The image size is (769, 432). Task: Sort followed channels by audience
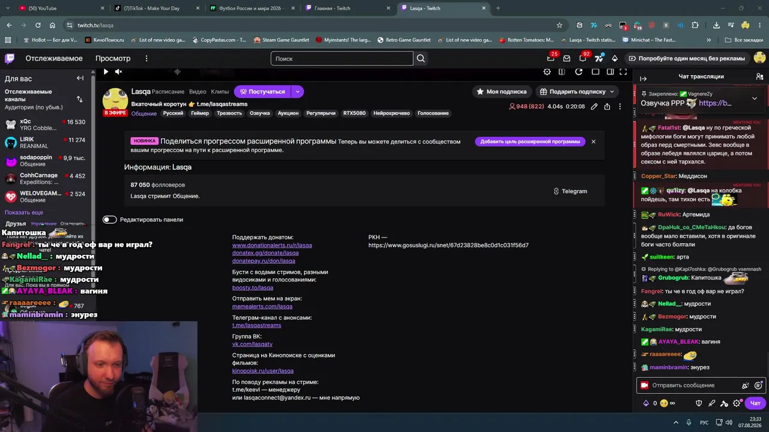click(x=79, y=99)
